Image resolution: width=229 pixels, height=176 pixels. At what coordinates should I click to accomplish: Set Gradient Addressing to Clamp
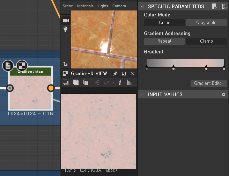pos(206,41)
